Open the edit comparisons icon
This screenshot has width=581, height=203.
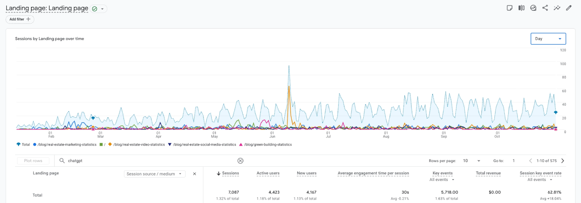pyautogui.click(x=521, y=8)
